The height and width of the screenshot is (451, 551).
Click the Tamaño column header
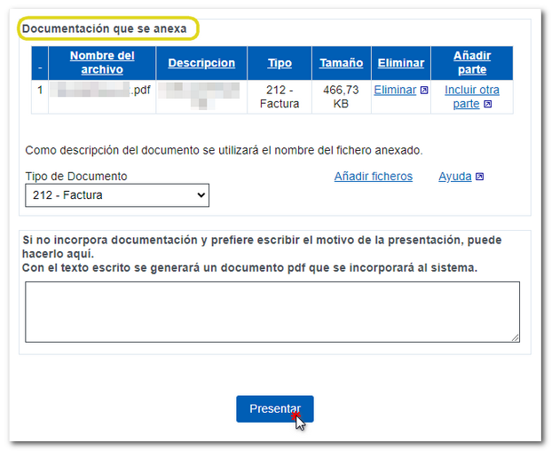click(341, 63)
